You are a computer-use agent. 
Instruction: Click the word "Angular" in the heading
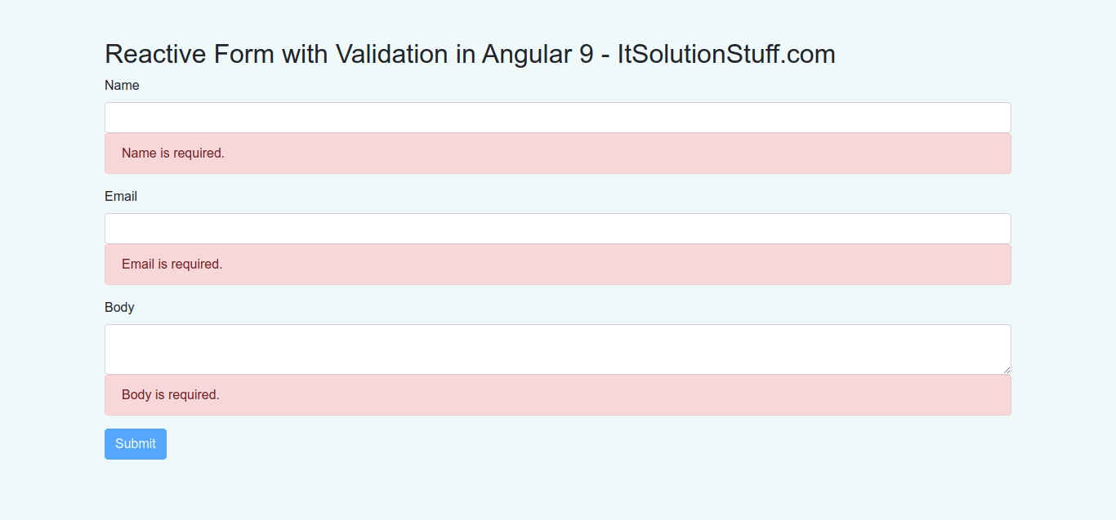click(526, 56)
